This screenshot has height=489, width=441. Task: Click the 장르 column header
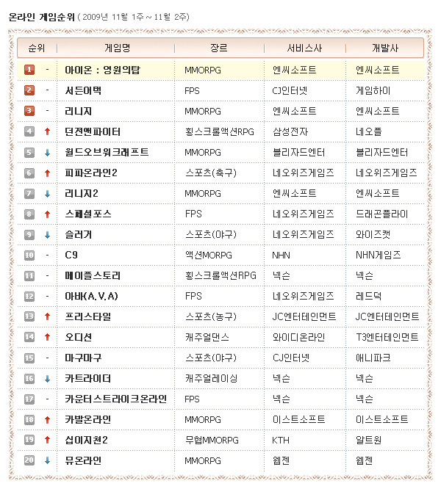pyautogui.click(x=218, y=48)
